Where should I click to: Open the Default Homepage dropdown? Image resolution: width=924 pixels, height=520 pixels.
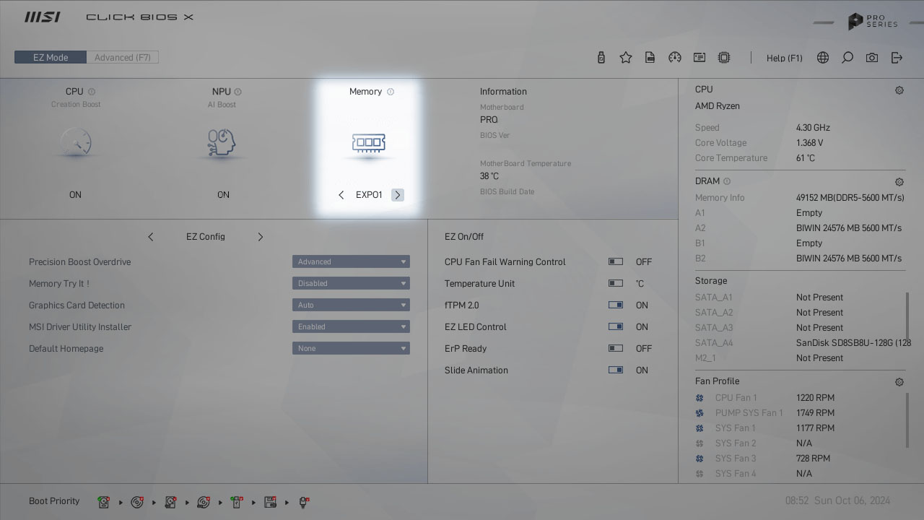pyautogui.click(x=351, y=349)
